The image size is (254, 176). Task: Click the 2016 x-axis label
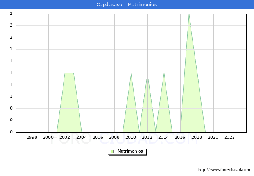[180, 137]
